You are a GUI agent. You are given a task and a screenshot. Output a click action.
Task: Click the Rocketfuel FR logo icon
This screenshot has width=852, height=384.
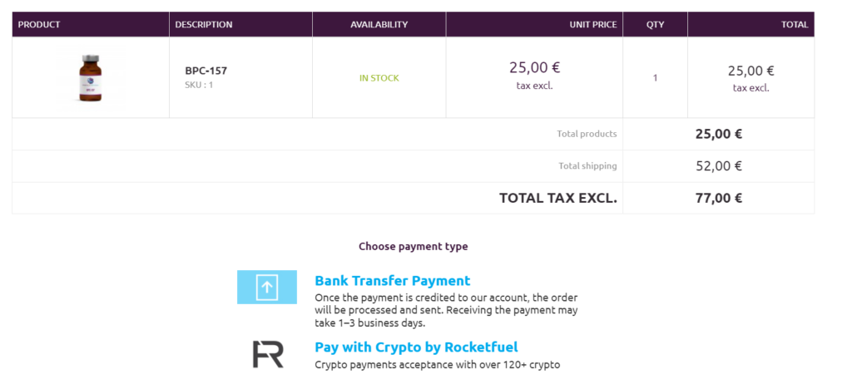click(268, 354)
